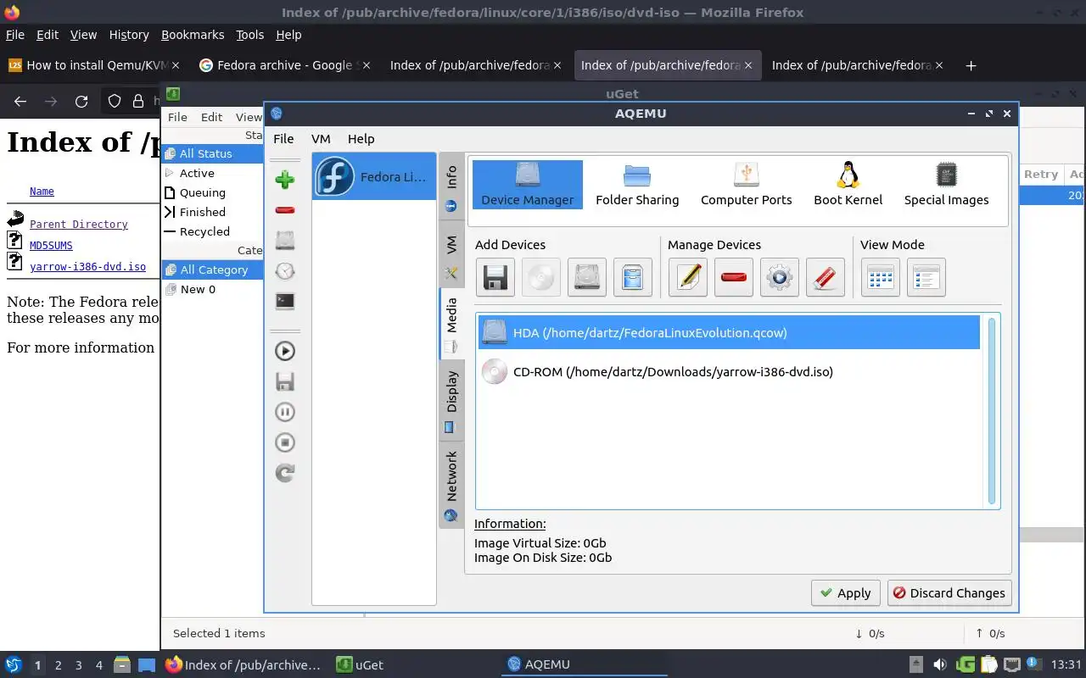Open Special Images section
Screen dimensions: 1086x678
click(946, 185)
